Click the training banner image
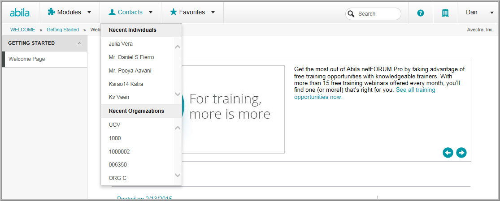 click(233, 109)
